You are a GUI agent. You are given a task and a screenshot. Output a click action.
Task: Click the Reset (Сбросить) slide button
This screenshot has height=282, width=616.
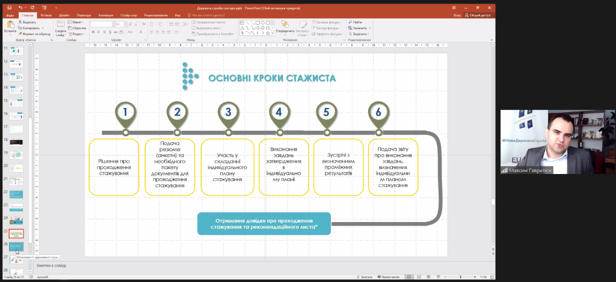coord(78,28)
